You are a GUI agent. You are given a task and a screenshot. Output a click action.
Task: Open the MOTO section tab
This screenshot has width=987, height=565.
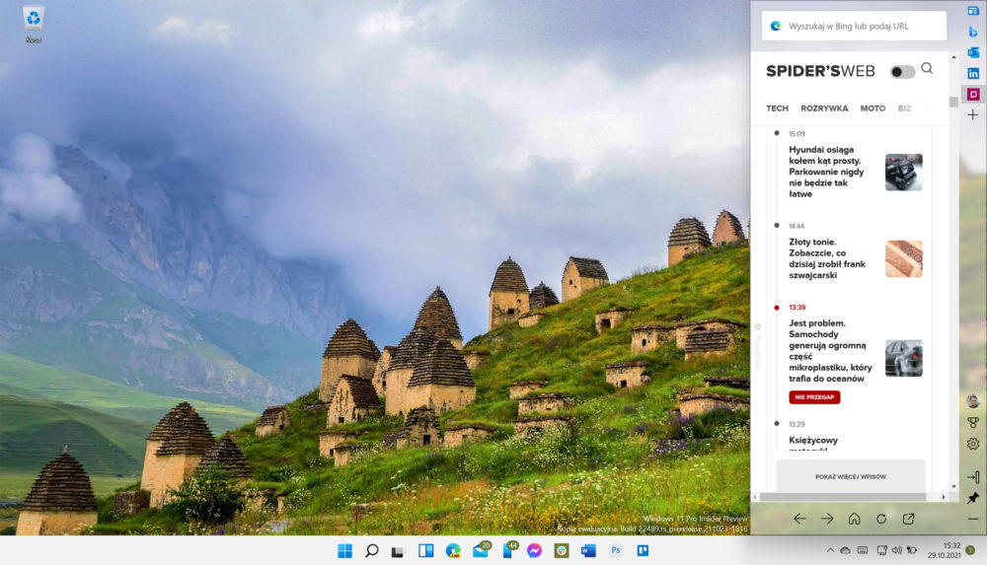pyautogui.click(x=873, y=108)
